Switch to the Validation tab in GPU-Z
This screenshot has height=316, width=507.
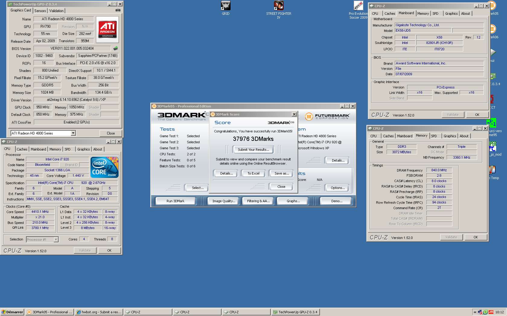pos(56,11)
